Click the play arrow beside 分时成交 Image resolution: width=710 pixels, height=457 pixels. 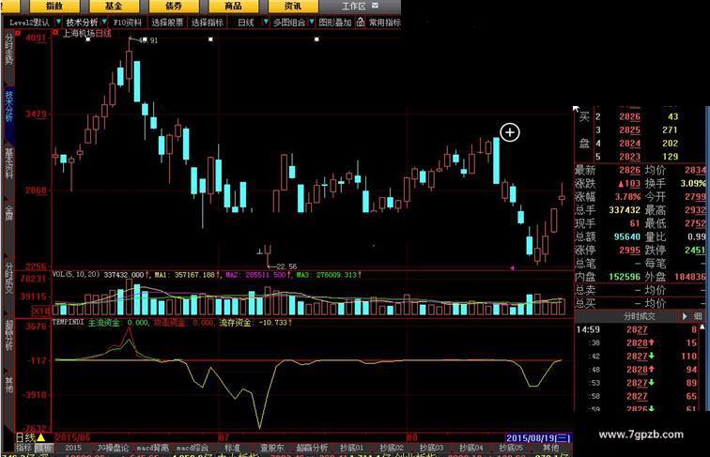[685, 316]
